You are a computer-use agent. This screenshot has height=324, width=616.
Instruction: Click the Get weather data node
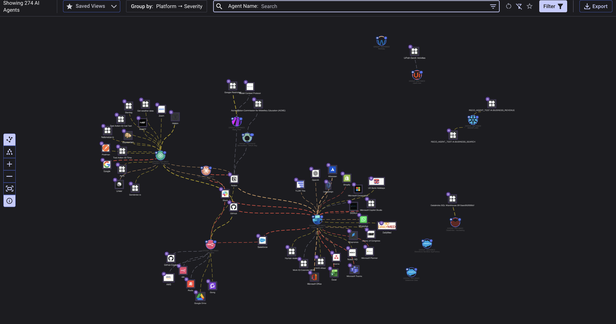[x=145, y=104]
